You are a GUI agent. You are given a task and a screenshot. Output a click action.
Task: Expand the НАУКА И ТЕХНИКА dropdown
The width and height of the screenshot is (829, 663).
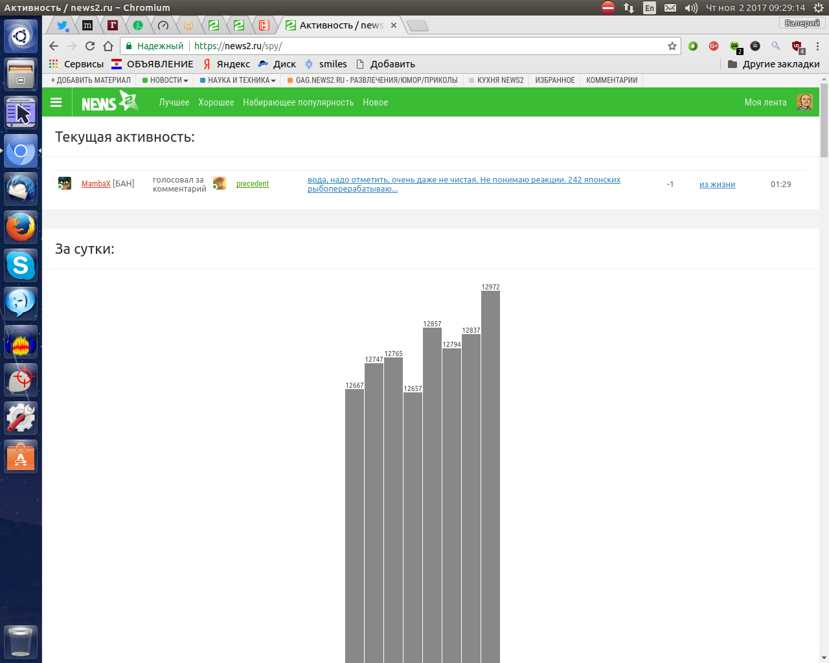[x=238, y=80]
